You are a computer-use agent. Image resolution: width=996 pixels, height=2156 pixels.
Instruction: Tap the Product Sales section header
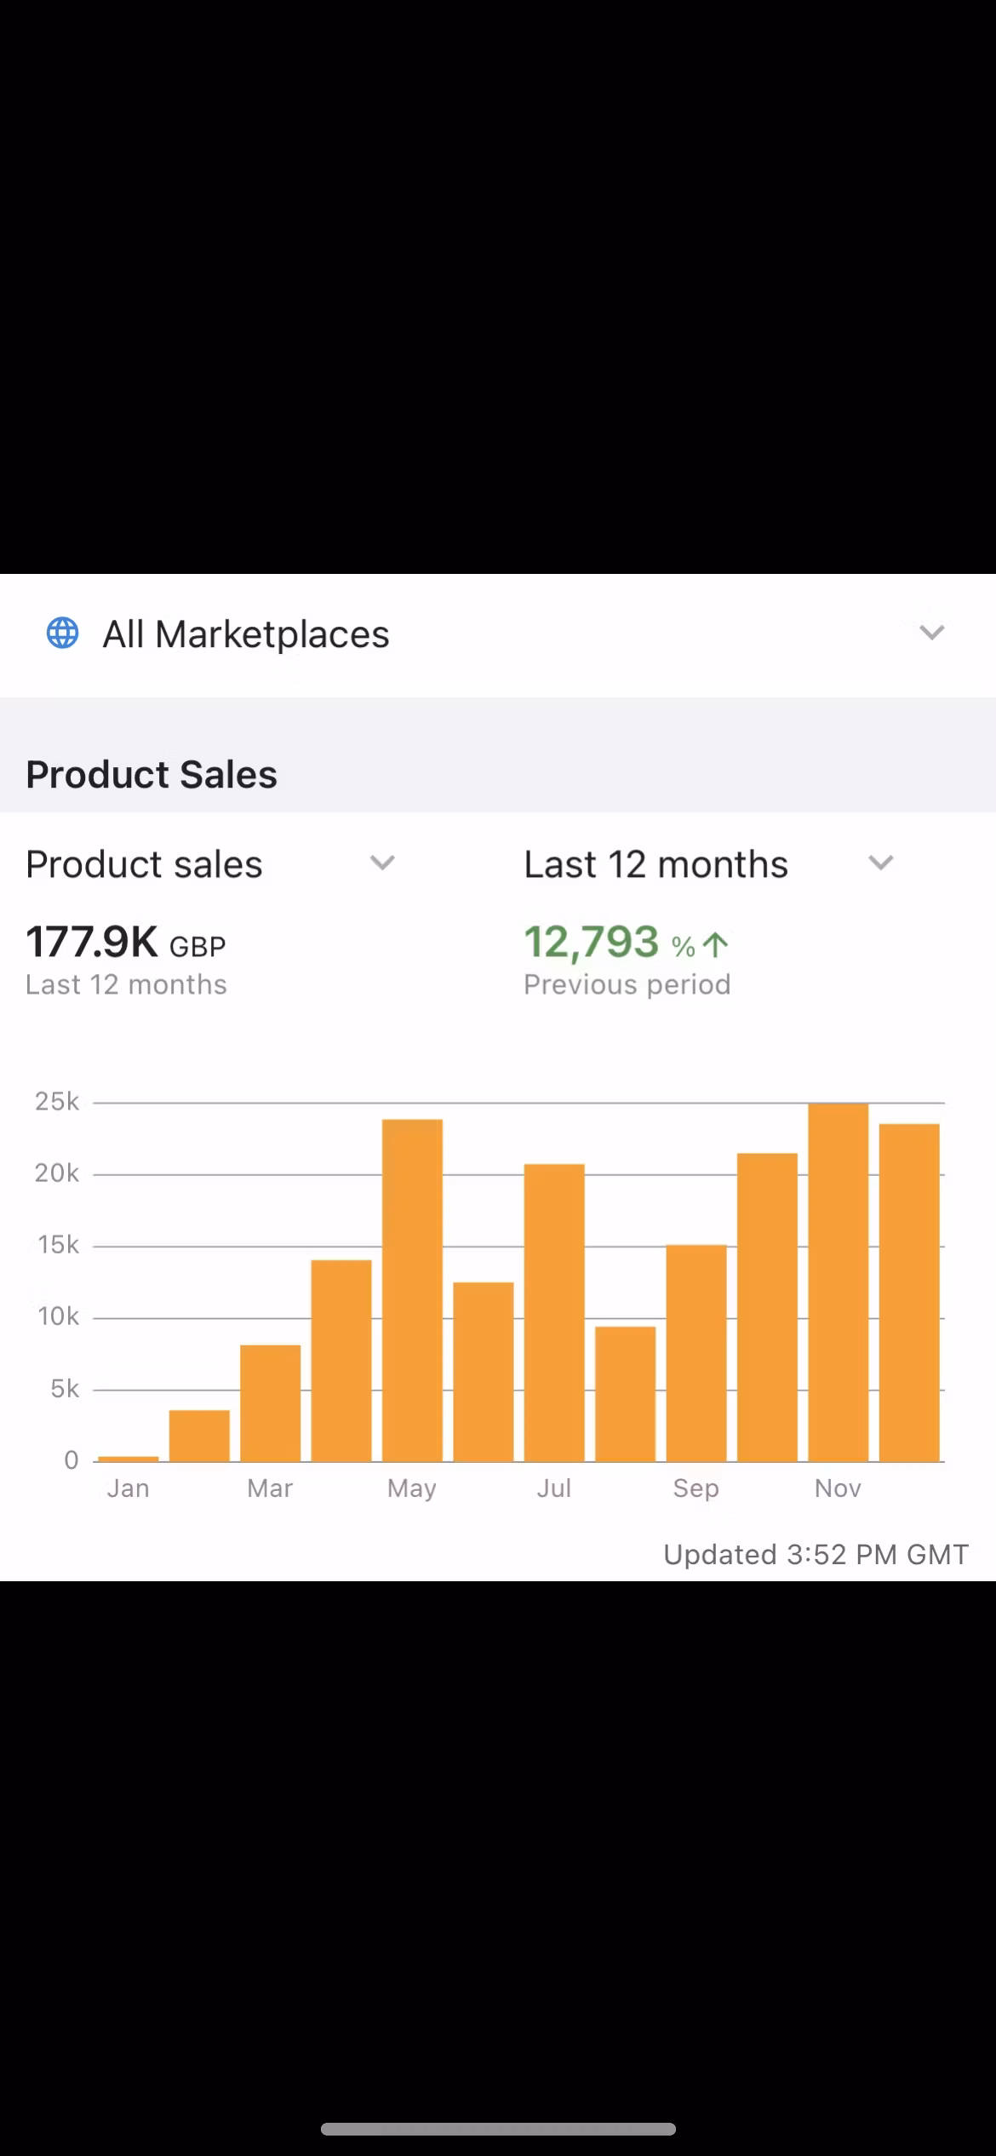(151, 774)
